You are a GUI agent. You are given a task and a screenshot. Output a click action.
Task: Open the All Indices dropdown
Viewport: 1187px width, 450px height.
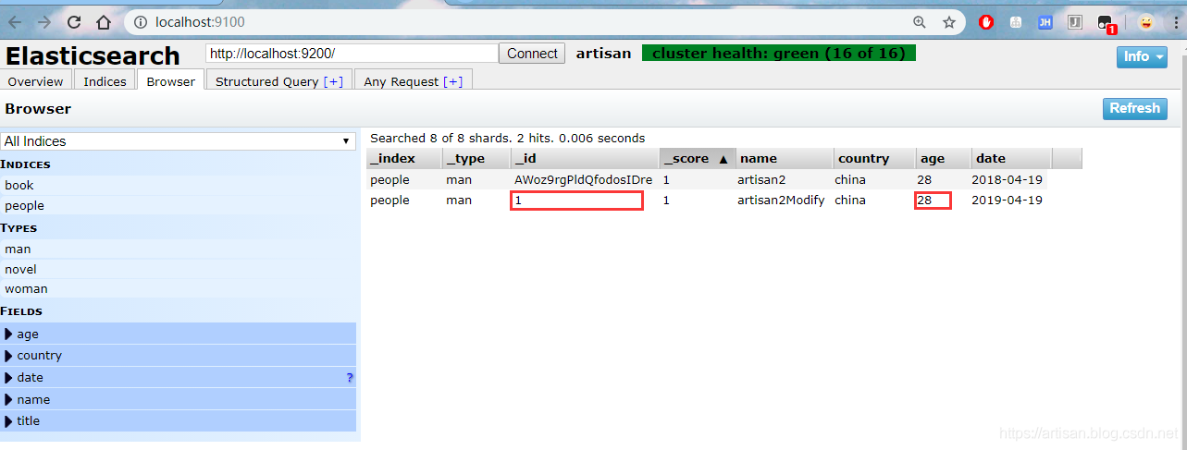(x=178, y=141)
